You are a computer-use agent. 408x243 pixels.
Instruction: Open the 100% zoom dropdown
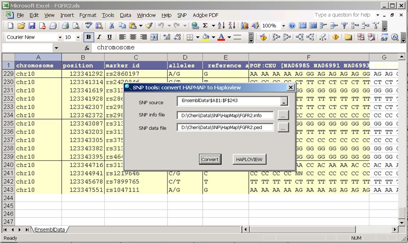pos(283,26)
